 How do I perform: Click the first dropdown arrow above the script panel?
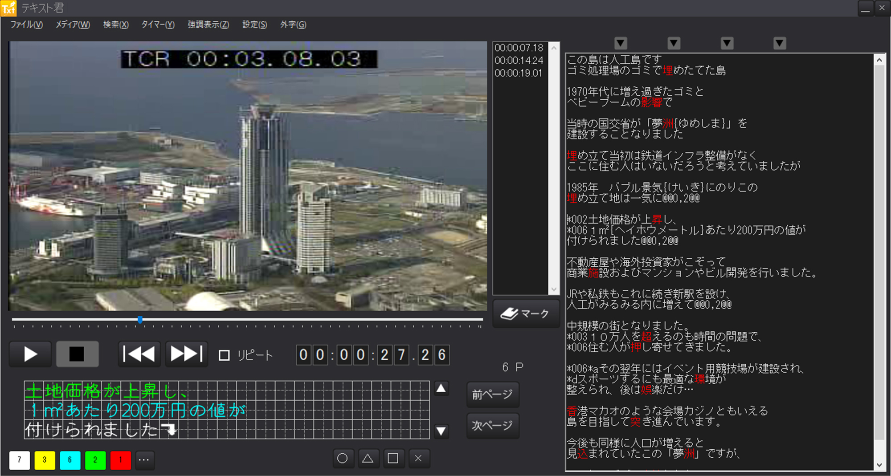pyautogui.click(x=621, y=43)
